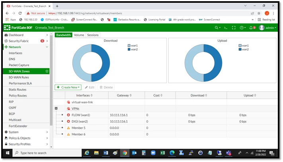This screenshot has height=162, width=283.
Task: Bookmark this page with the star icon
Action: 259,13
